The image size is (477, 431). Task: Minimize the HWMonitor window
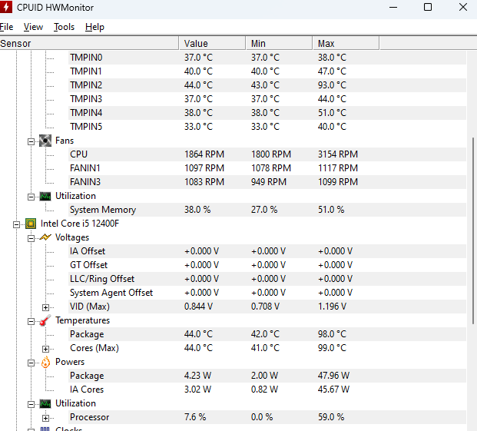pos(393,7)
